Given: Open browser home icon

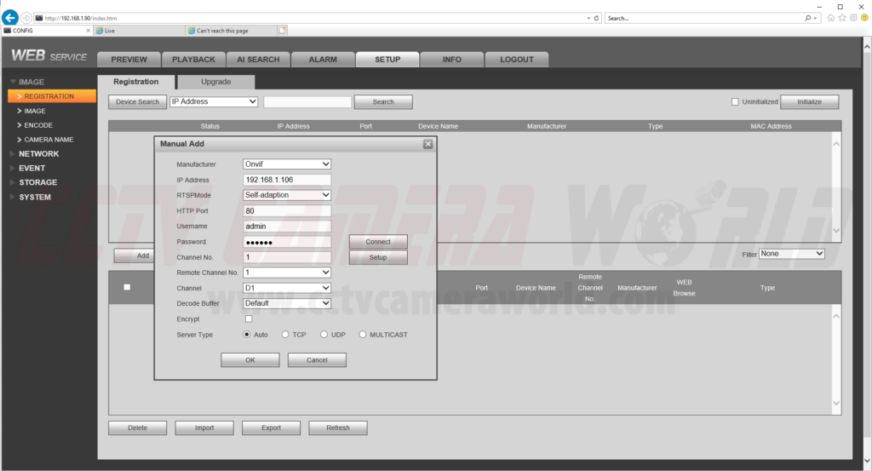Looking at the screenshot, I should (831, 18).
